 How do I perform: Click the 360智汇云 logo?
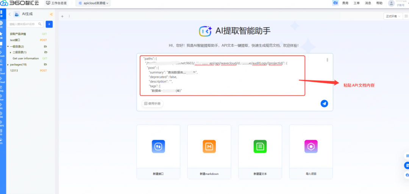click(19, 3)
